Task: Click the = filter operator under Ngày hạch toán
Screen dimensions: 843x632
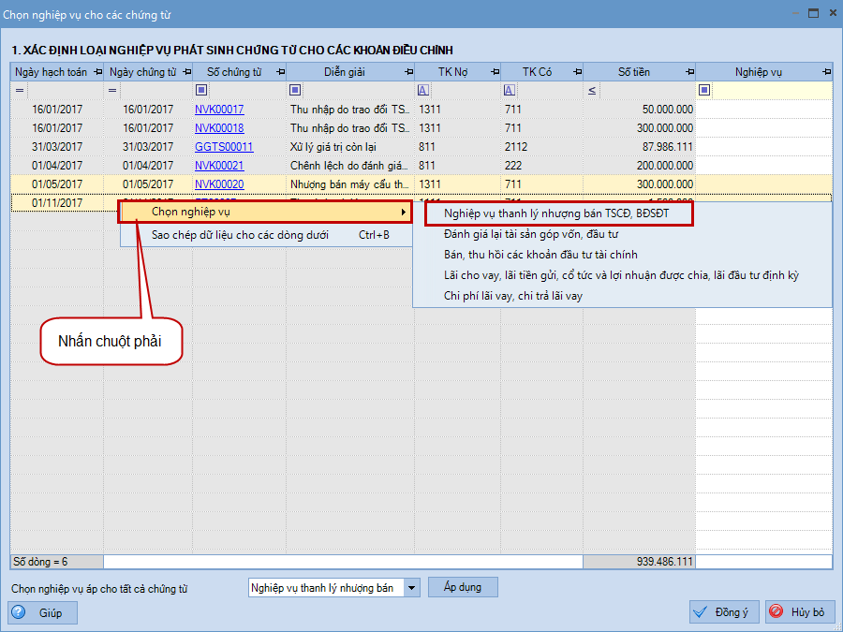Action: [19, 90]
